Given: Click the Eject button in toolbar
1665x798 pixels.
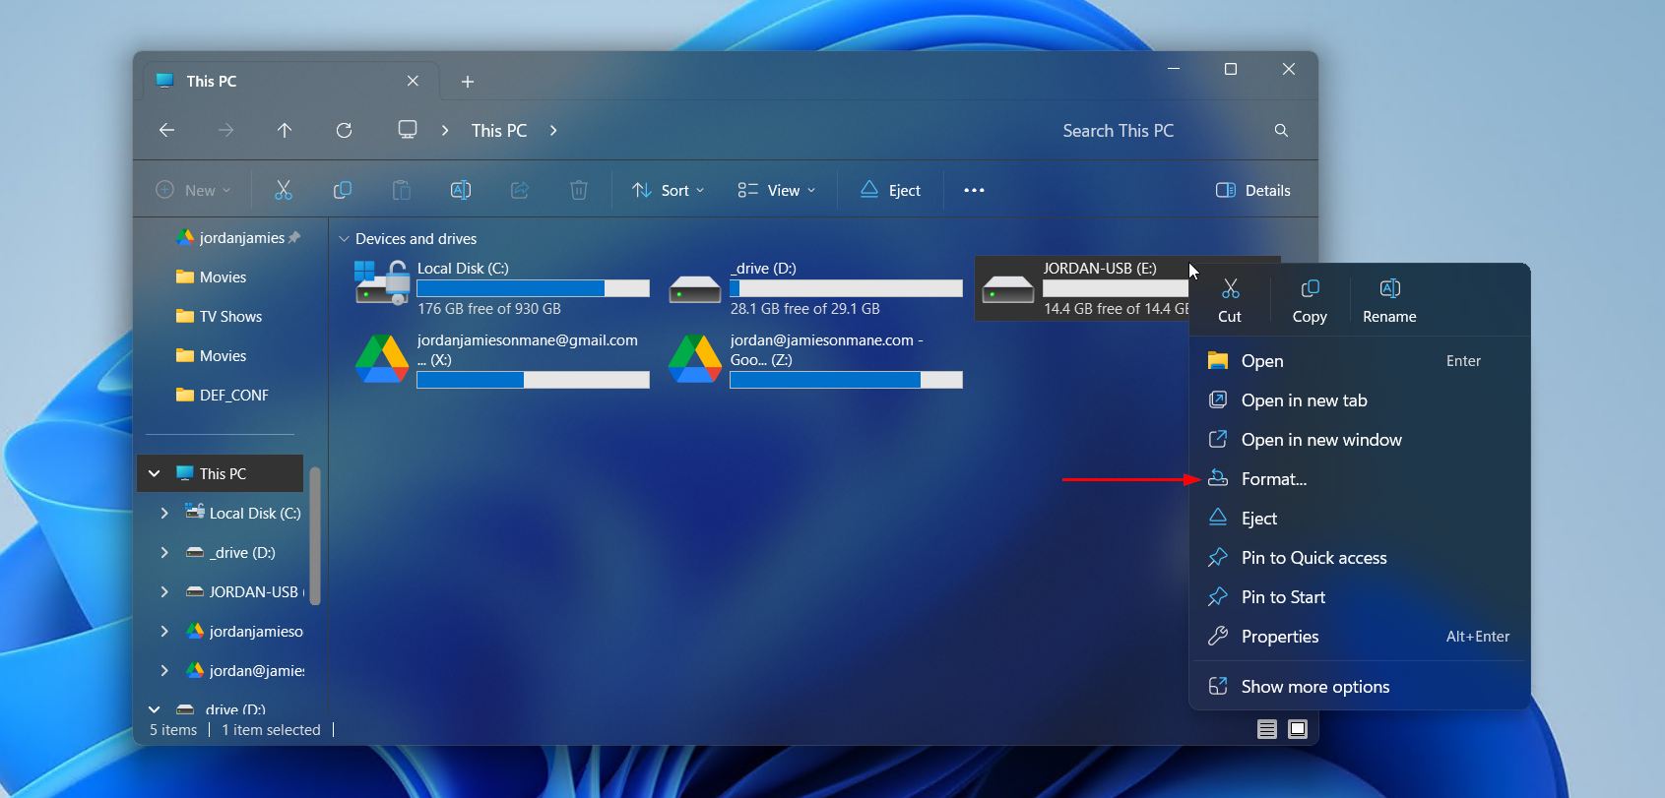Looking at the screenshot, I should (x=891, y=190).
